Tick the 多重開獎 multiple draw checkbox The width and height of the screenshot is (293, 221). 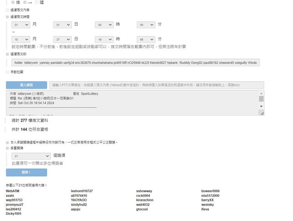7,148
